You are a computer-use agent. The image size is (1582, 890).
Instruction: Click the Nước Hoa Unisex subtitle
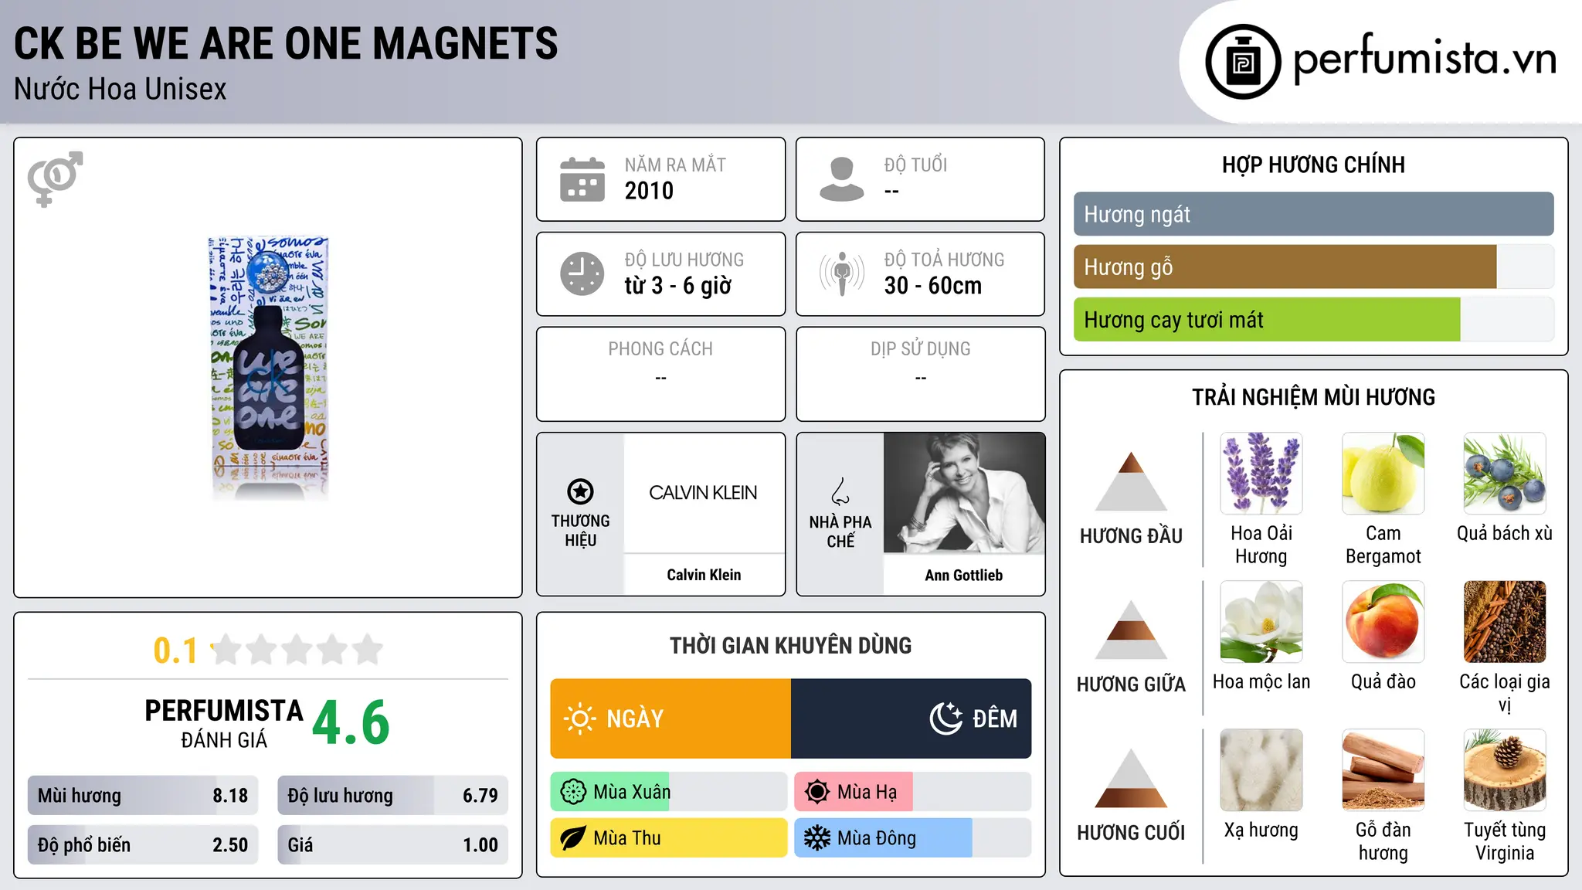121,90
